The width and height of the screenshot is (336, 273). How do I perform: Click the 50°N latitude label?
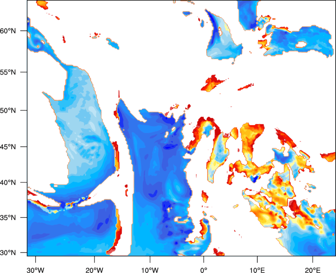click(x=8, y=110)
